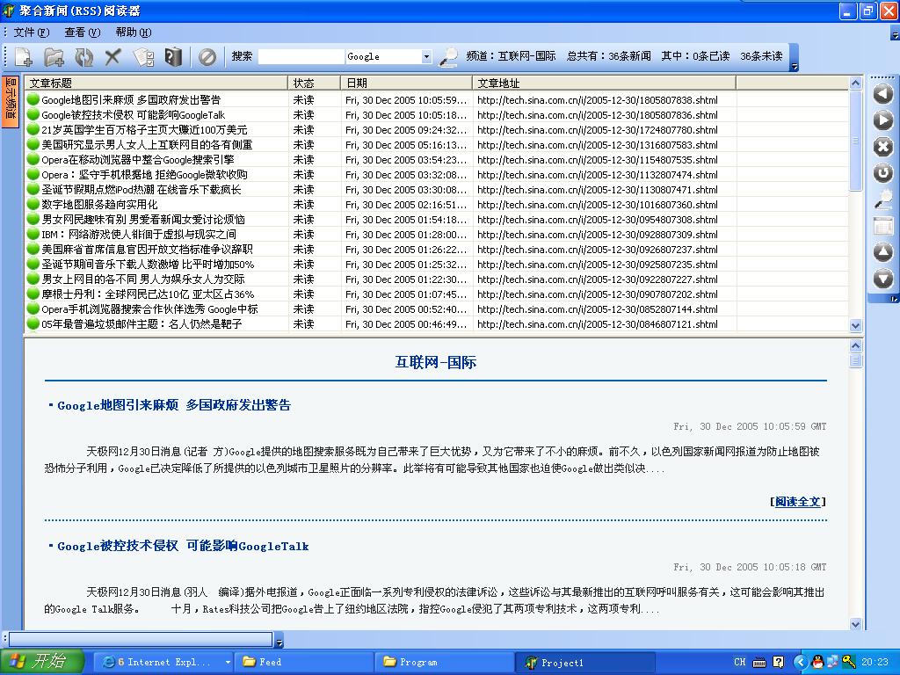This screenshot has width=900, height=675.
Task: Click the add new channel document icon
Action: point(24,57)
